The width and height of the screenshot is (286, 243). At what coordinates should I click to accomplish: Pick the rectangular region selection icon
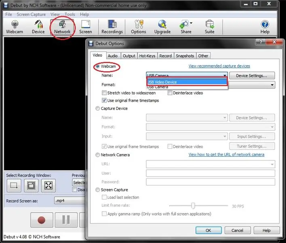click(x=14, y=185)
